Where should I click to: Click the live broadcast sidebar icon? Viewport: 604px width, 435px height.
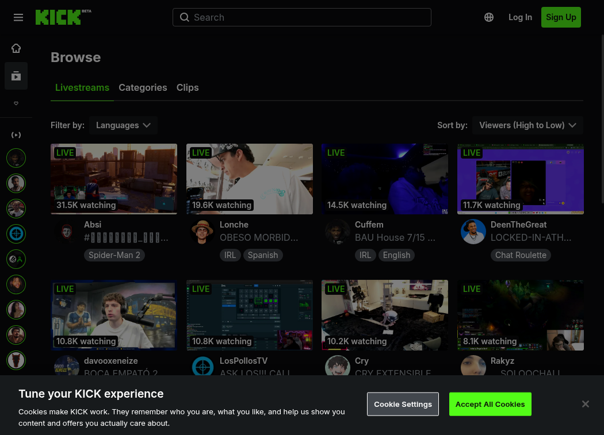pos(16,134)
